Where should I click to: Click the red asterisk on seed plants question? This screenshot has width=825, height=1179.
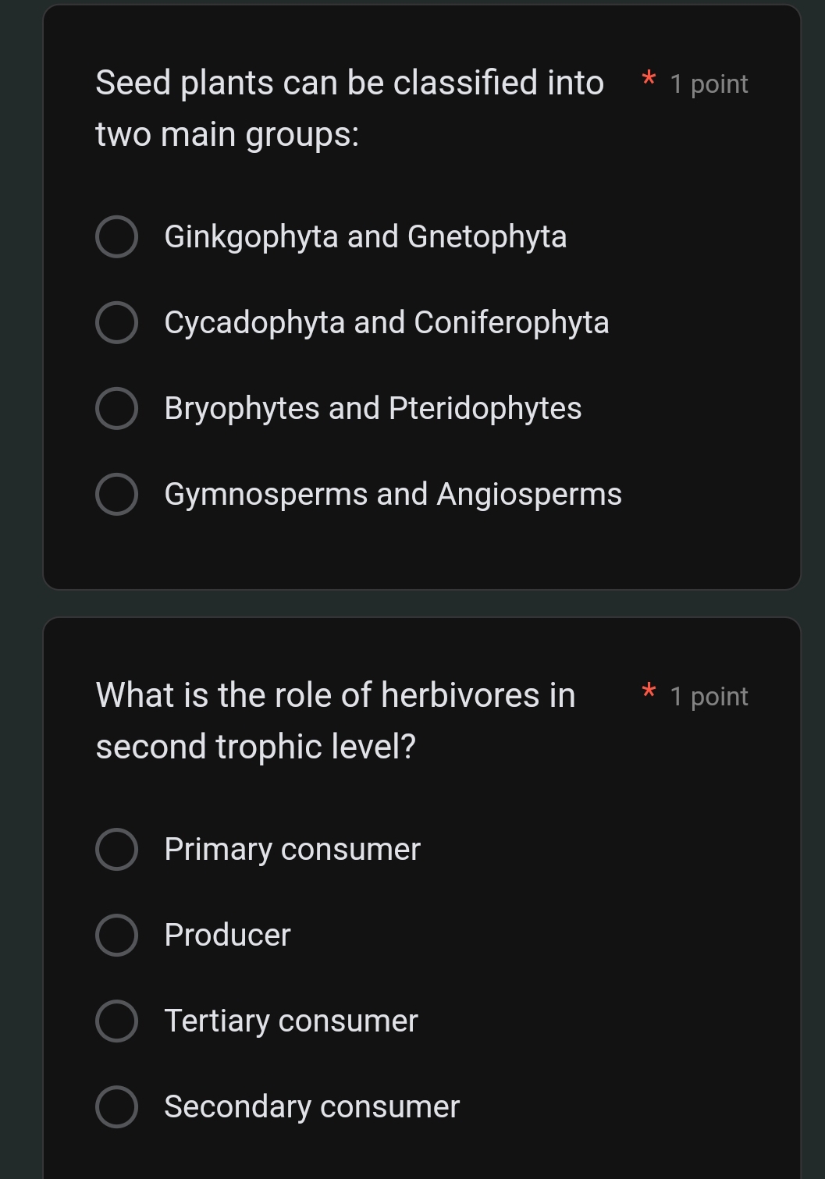tap(648, 80)
